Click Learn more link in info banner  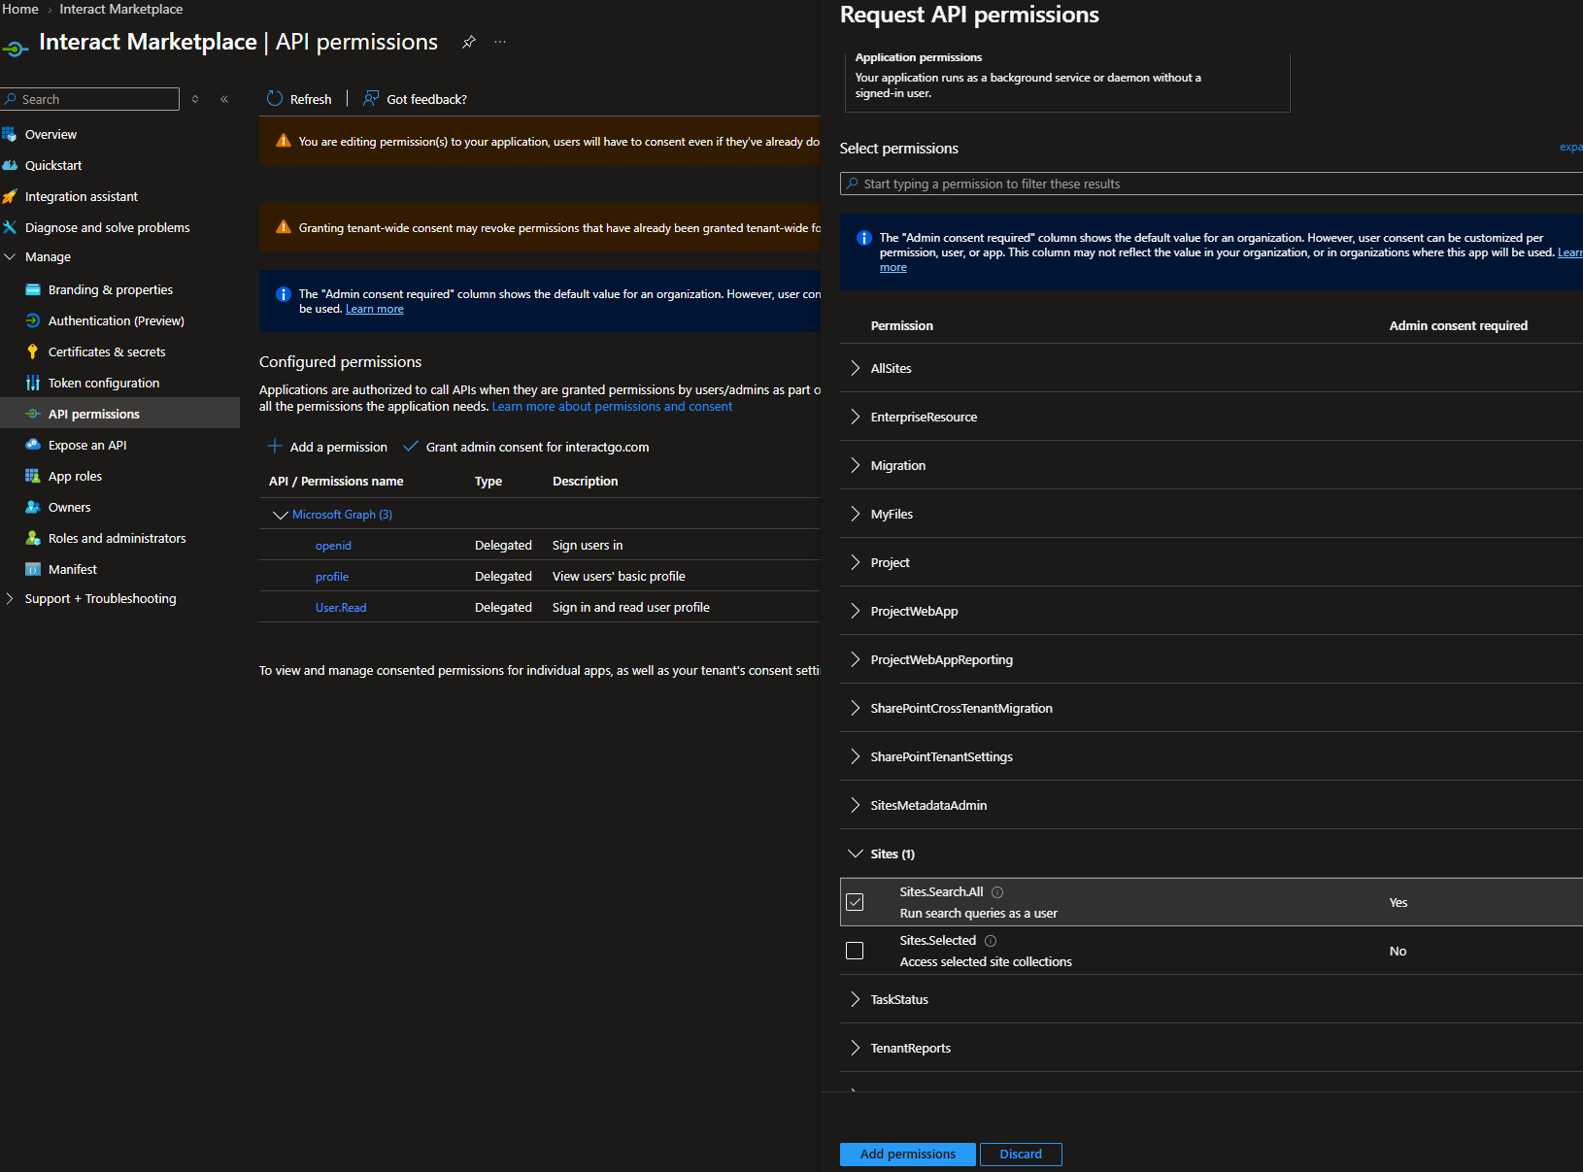375,309
